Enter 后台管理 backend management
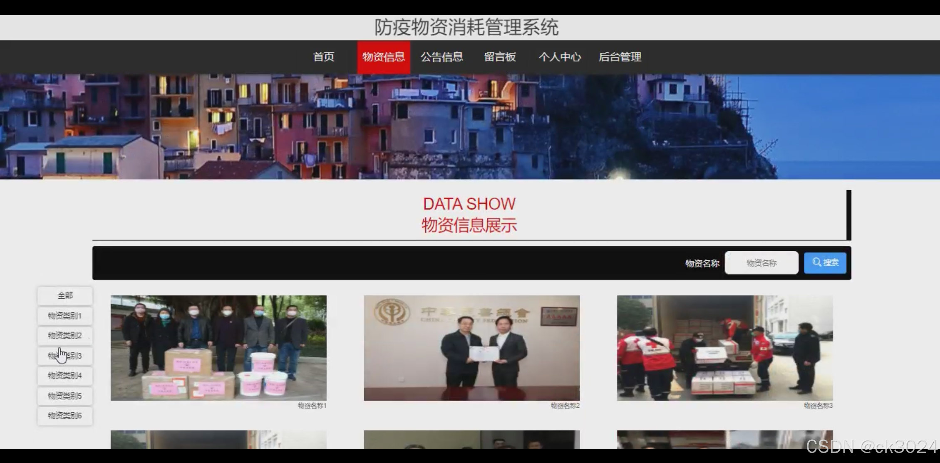Screen dimensions: 940x463 [x=620, y=57]
